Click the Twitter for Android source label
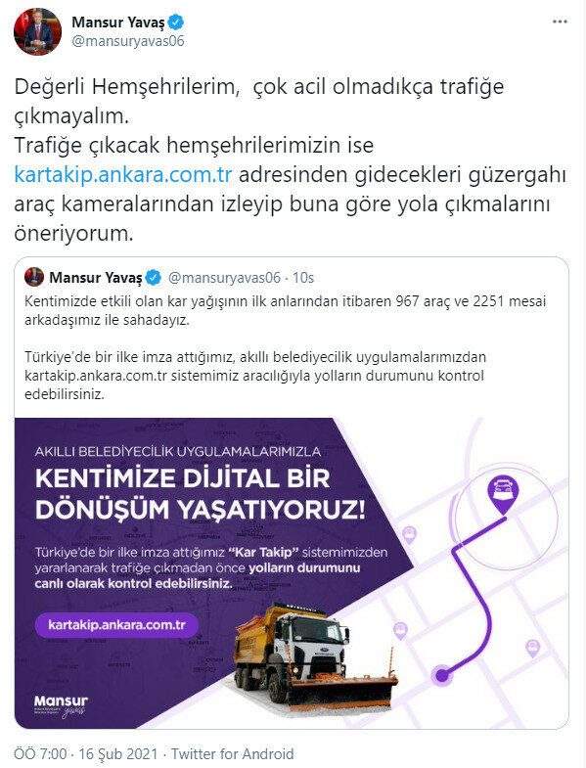 point(232,753)
